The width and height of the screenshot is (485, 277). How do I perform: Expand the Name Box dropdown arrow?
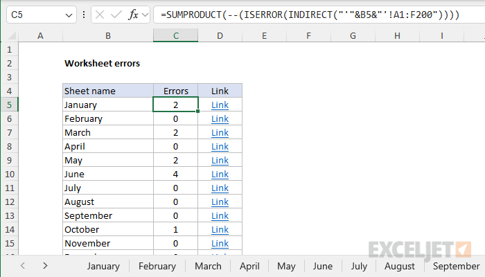[x=69, y=15]
